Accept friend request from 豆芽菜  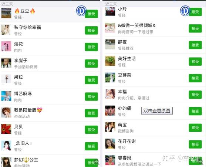coord(195,78)
